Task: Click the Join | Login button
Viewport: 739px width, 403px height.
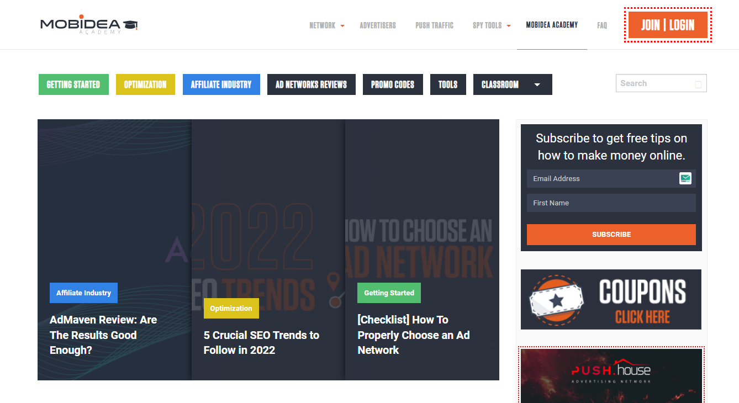Action: (x=667, y=25)
